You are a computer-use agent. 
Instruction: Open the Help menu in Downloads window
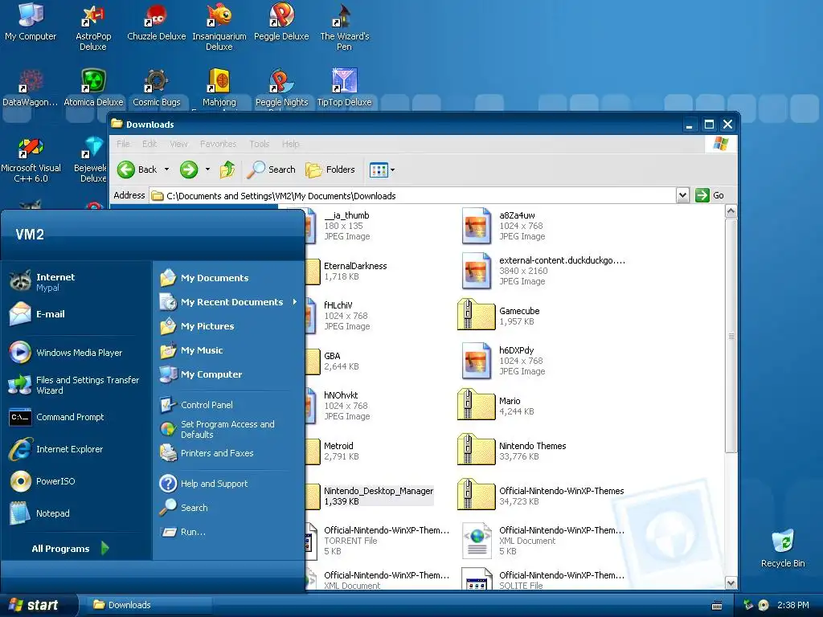(290, 144)
